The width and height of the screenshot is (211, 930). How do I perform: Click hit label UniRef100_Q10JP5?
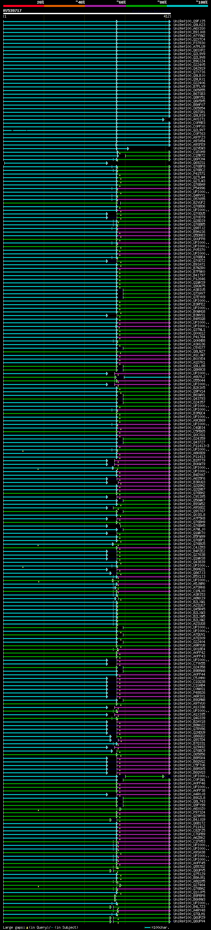pos(189,892)
